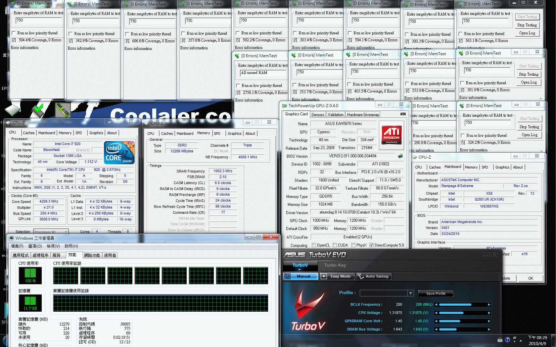Click Easy Mode button in TurboV
This screenshot has height=347, width=556.
(x=337, y=276)
